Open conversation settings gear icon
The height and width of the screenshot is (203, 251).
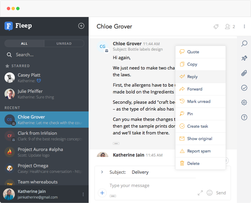click(x=244, y=103)
